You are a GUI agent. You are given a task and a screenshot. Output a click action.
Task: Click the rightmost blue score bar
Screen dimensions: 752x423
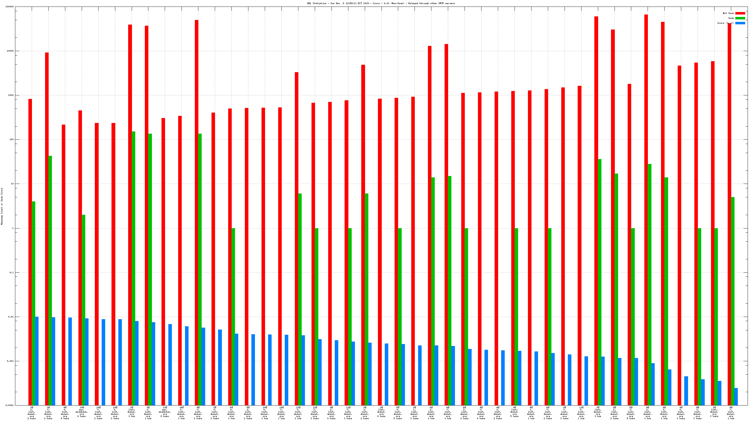click(736, 396)
